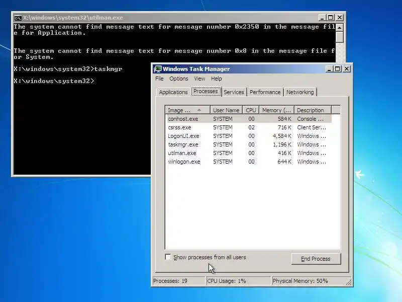Sort by the Memory column header
The height and width of the screenshot is (302, 402).
click(277, 110)
